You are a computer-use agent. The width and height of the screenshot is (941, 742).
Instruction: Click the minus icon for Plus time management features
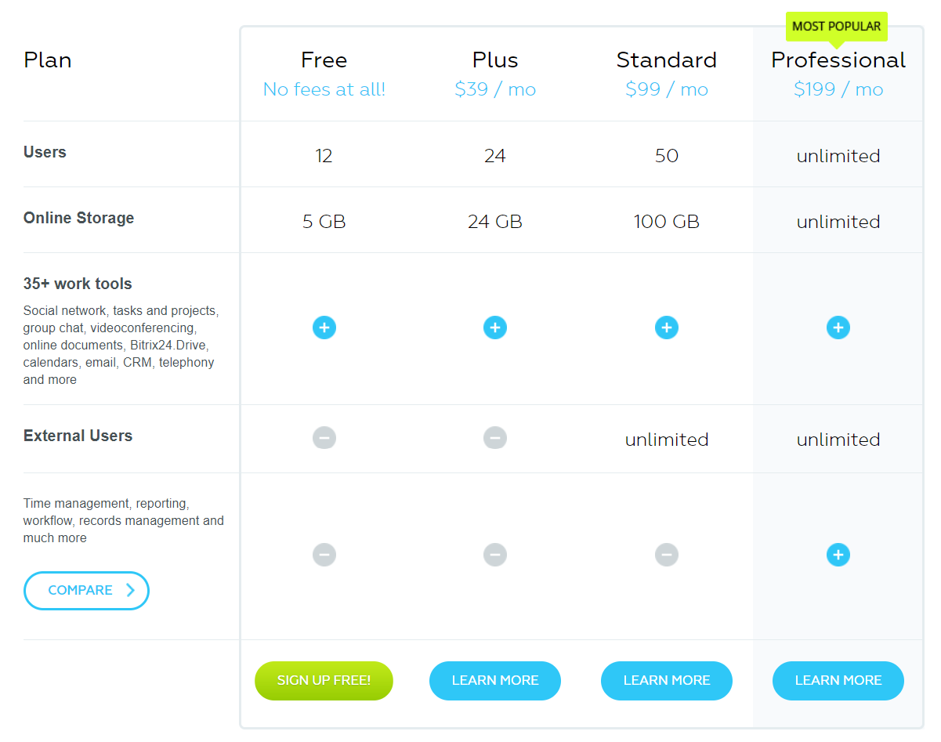point(495,554)
